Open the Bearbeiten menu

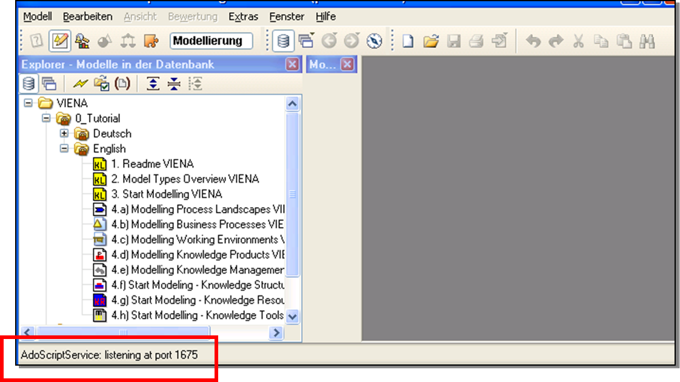coord(88,16)
